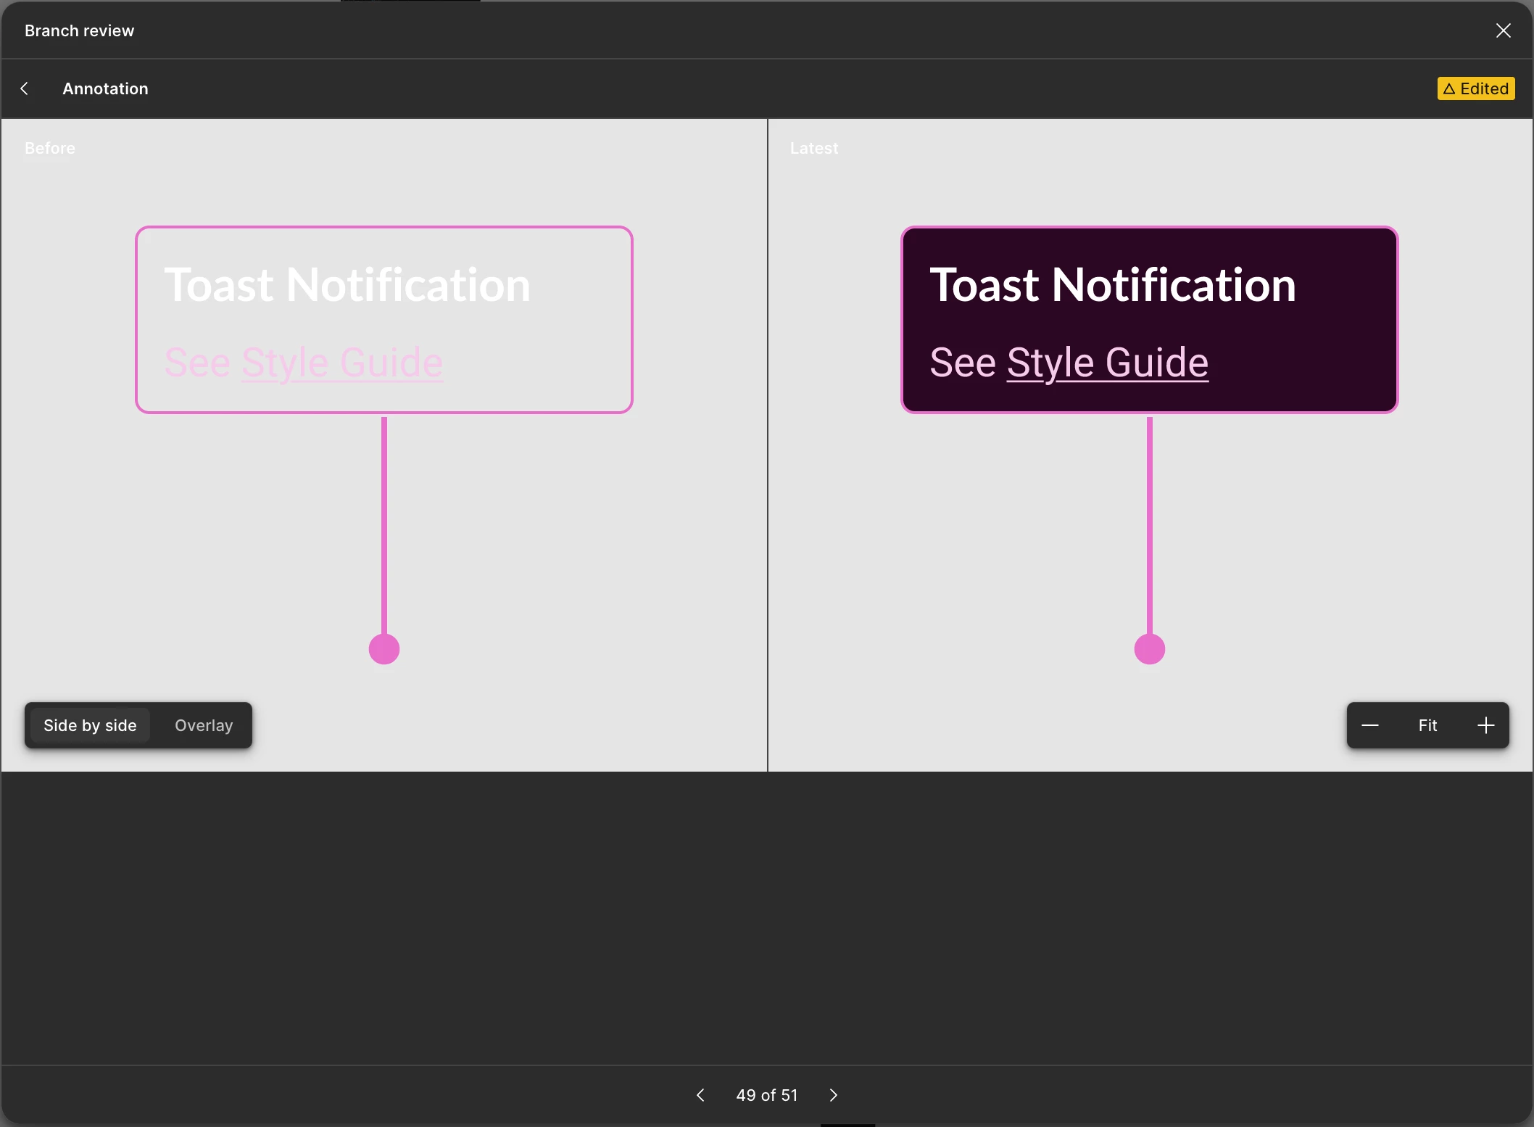The height and width of the screenshot is (1127, 1534).
Task: Click the Latest panel label
Action: coord(813,148)
